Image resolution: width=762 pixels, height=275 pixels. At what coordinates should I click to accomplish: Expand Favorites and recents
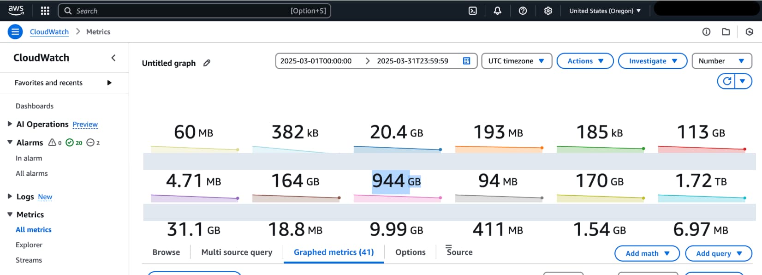[x=109, y=83]
